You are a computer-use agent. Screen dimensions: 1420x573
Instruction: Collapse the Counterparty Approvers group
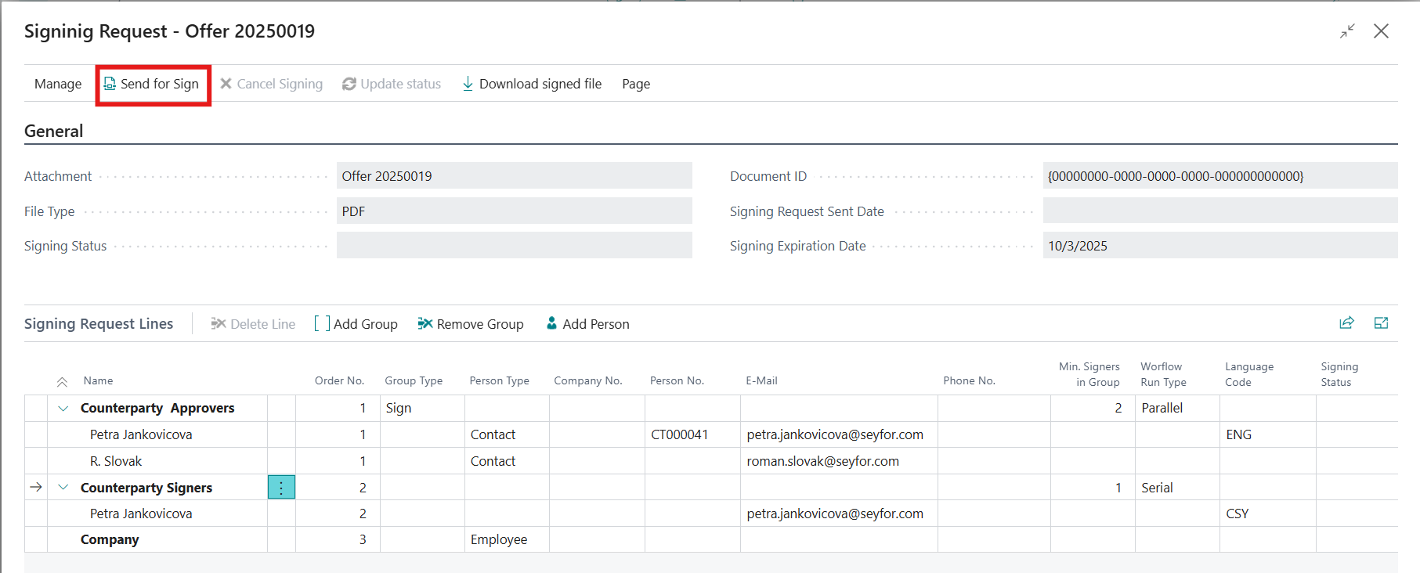tap(63, 408)
